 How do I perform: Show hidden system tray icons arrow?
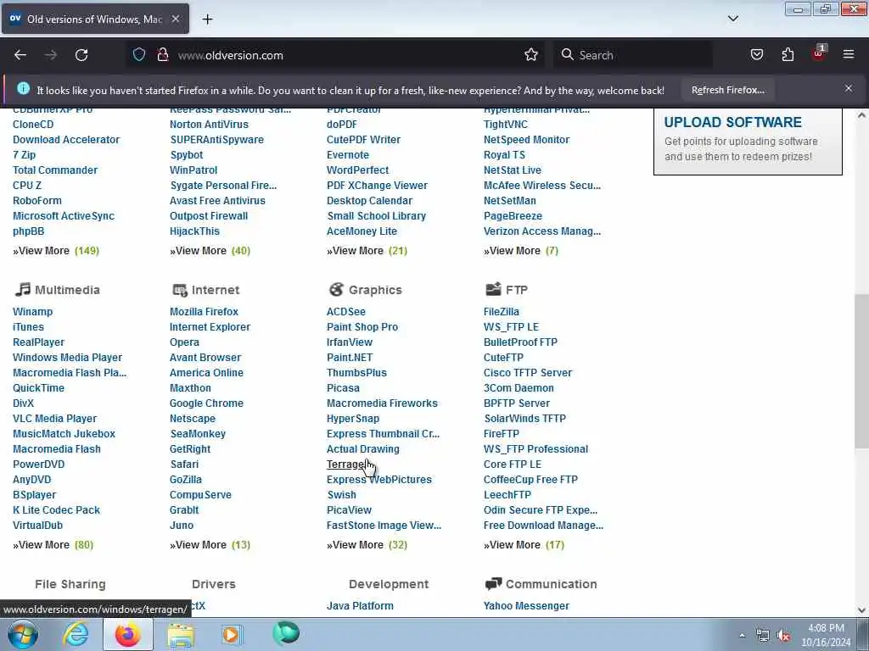tap(742, 635)
